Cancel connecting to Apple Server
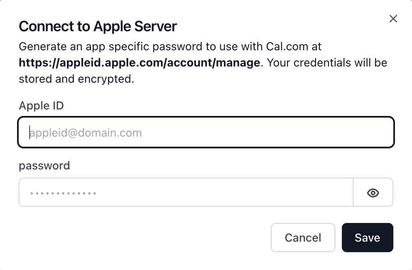Viewport: 412px width, 270px height. pos(303,238)
